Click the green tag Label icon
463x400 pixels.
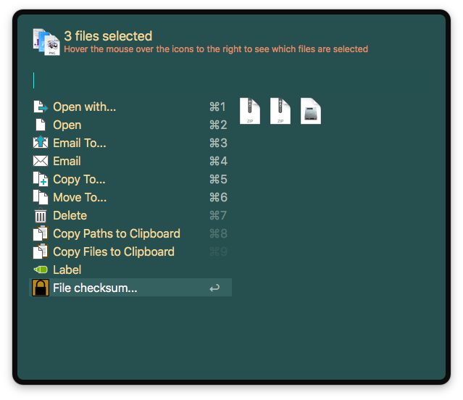41,270
